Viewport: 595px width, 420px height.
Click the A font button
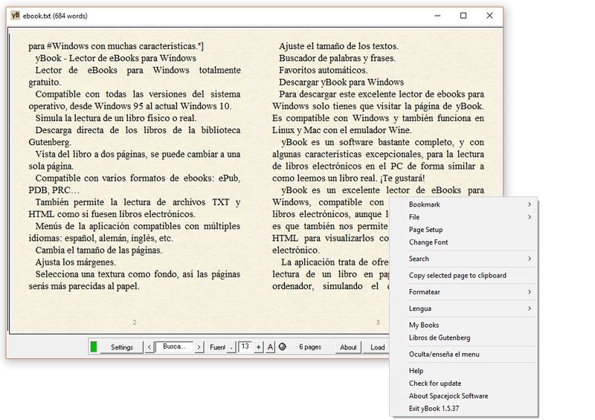(270, 347)
